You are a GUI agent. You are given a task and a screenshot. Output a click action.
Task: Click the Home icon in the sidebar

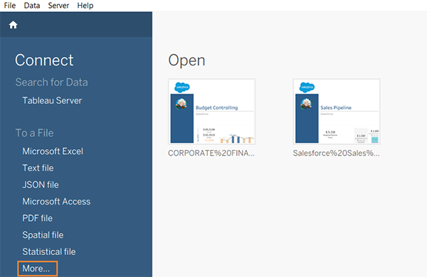pyautogui.click(x=13, y=25)
